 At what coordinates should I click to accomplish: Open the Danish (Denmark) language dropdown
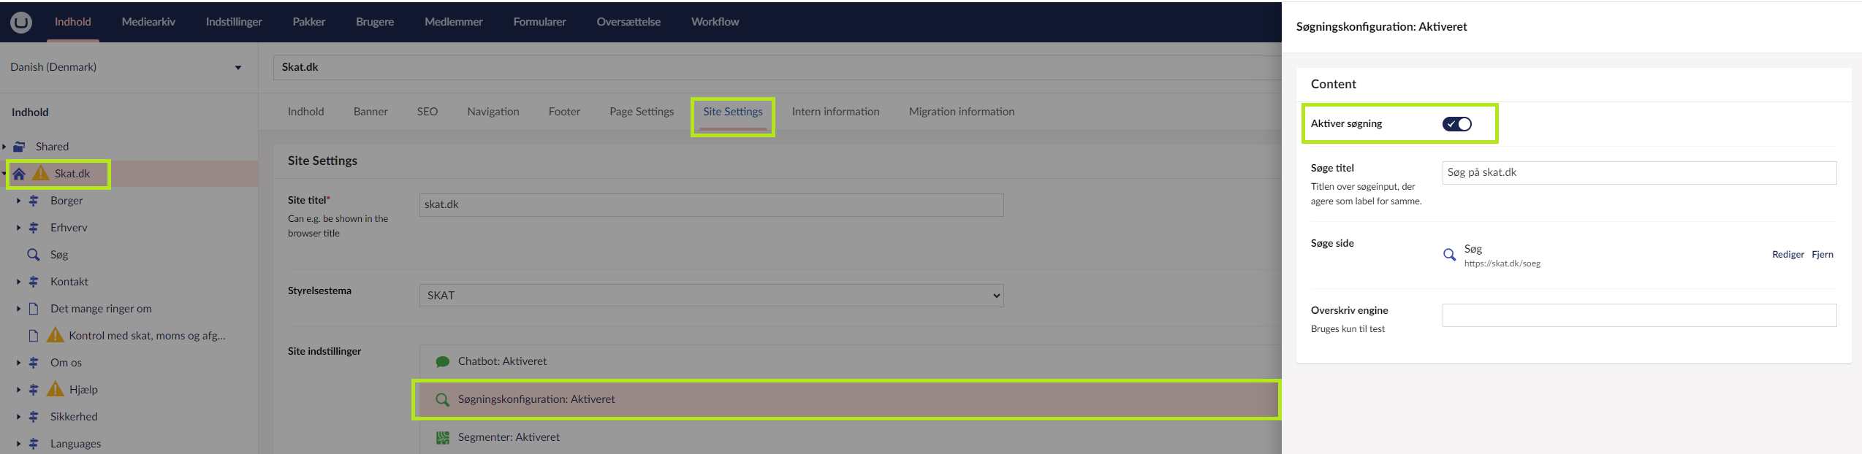[x=126, y=67]
